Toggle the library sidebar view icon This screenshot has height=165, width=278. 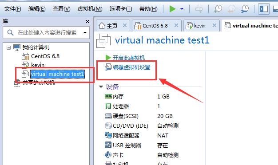click(x=264, y=9)
